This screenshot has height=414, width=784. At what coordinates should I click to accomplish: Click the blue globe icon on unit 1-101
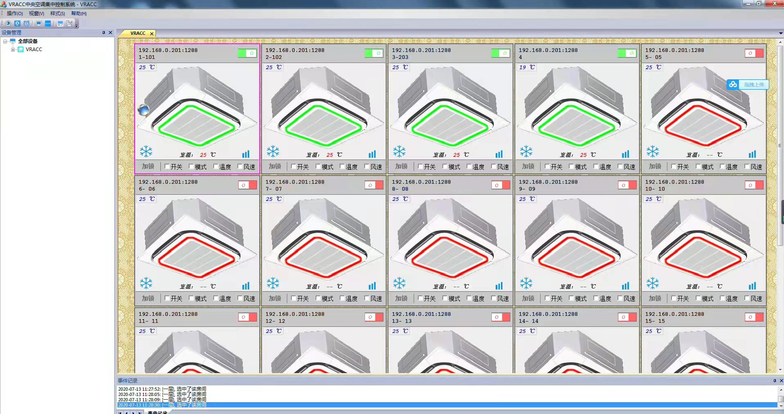pyautogui.click(x=144, y=110)
